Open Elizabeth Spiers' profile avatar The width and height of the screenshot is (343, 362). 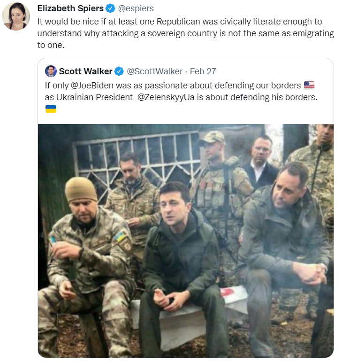16,16
